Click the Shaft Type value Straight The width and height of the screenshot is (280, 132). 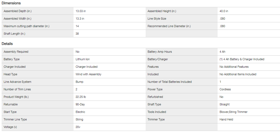[x=225, y=104]
